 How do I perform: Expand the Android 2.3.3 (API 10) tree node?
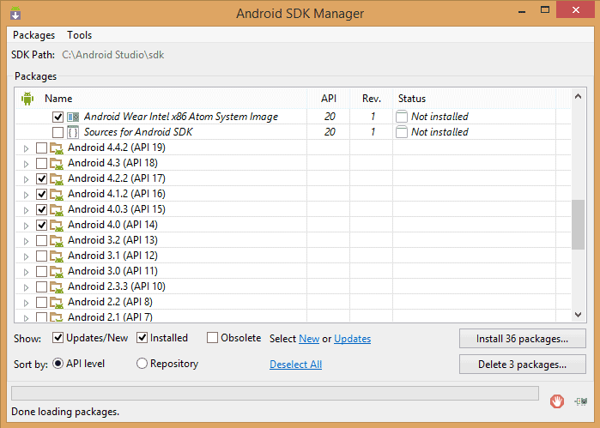26,287
